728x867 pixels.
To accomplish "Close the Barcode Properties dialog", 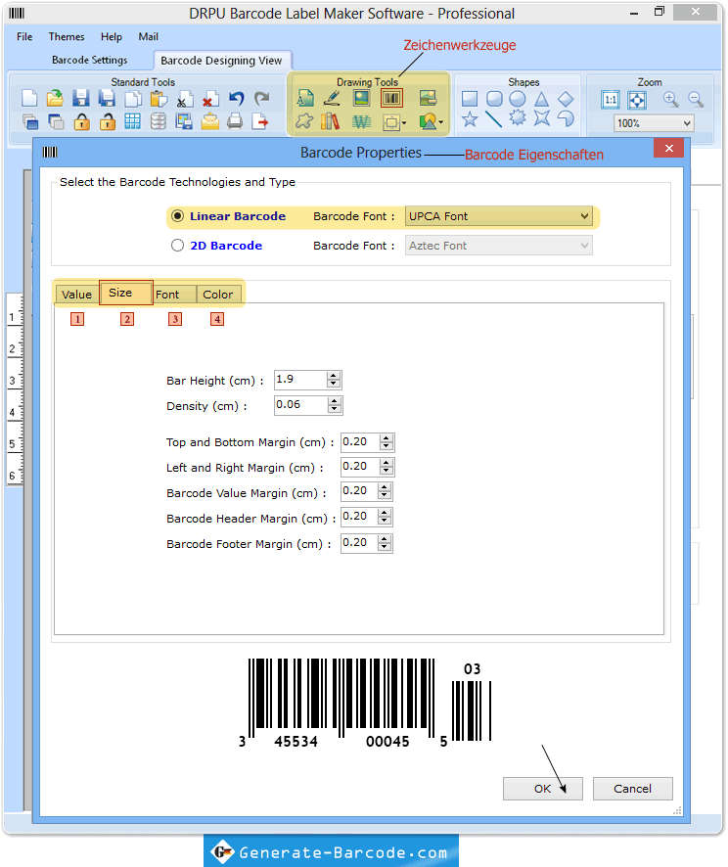I will pyautogui.click(x=669, y=148).
